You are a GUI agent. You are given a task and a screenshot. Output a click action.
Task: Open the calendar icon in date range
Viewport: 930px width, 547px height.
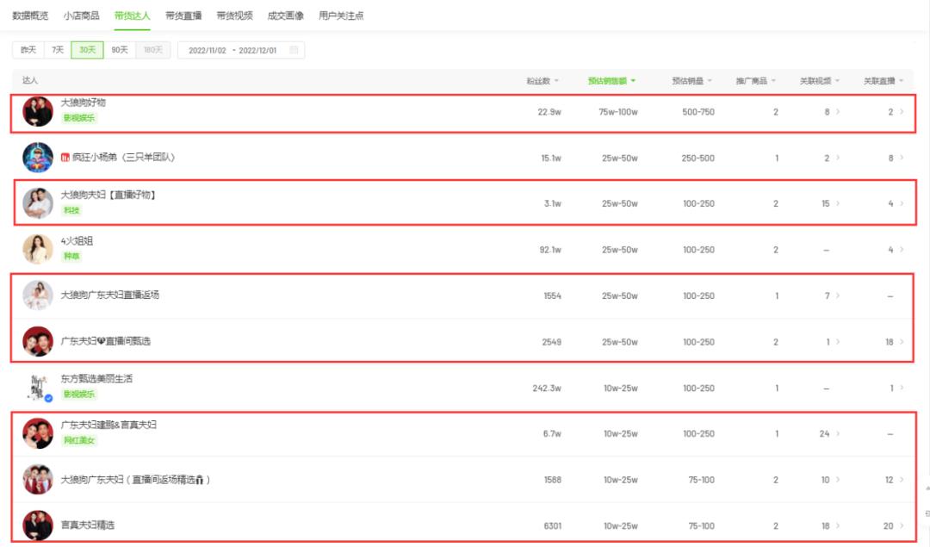pyautogui.click(x=294, y=51)
